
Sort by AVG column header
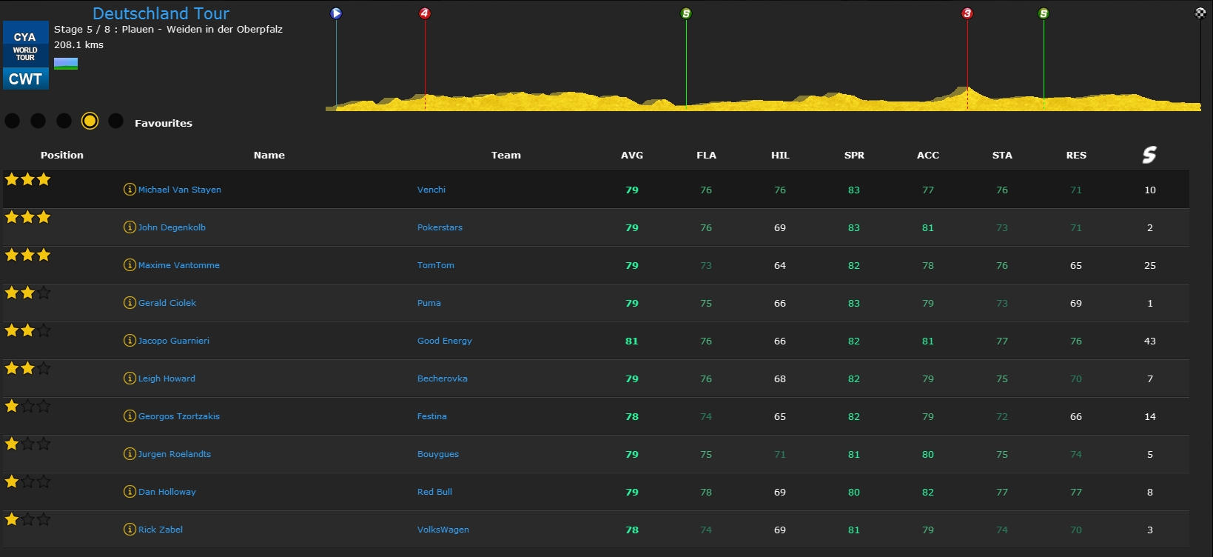tap(632, 155)
